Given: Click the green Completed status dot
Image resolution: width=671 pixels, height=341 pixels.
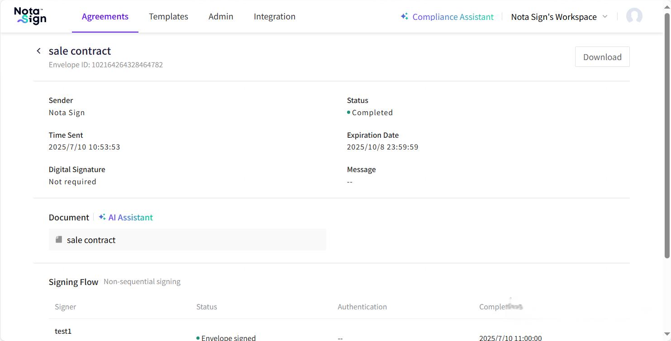Looking at the screenshot, I should coord(348,112).
